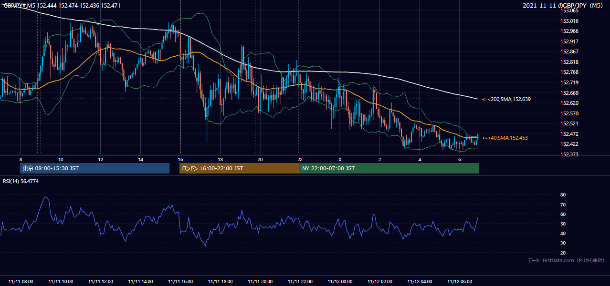Image resolution: width=610 pixels, height=286 pixels.
Task: Click RSI axis level 30
Action: [x=563, y=243]
